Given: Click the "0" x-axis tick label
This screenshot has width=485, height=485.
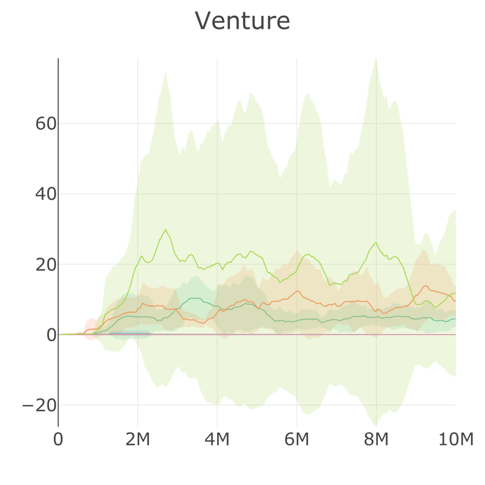Looking at the screenshot, I should point(58,440).
